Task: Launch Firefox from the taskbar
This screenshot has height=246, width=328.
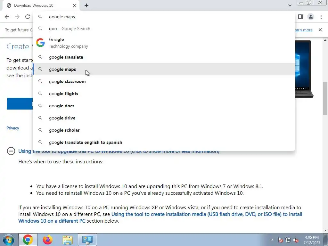Action: click(48, 240)
